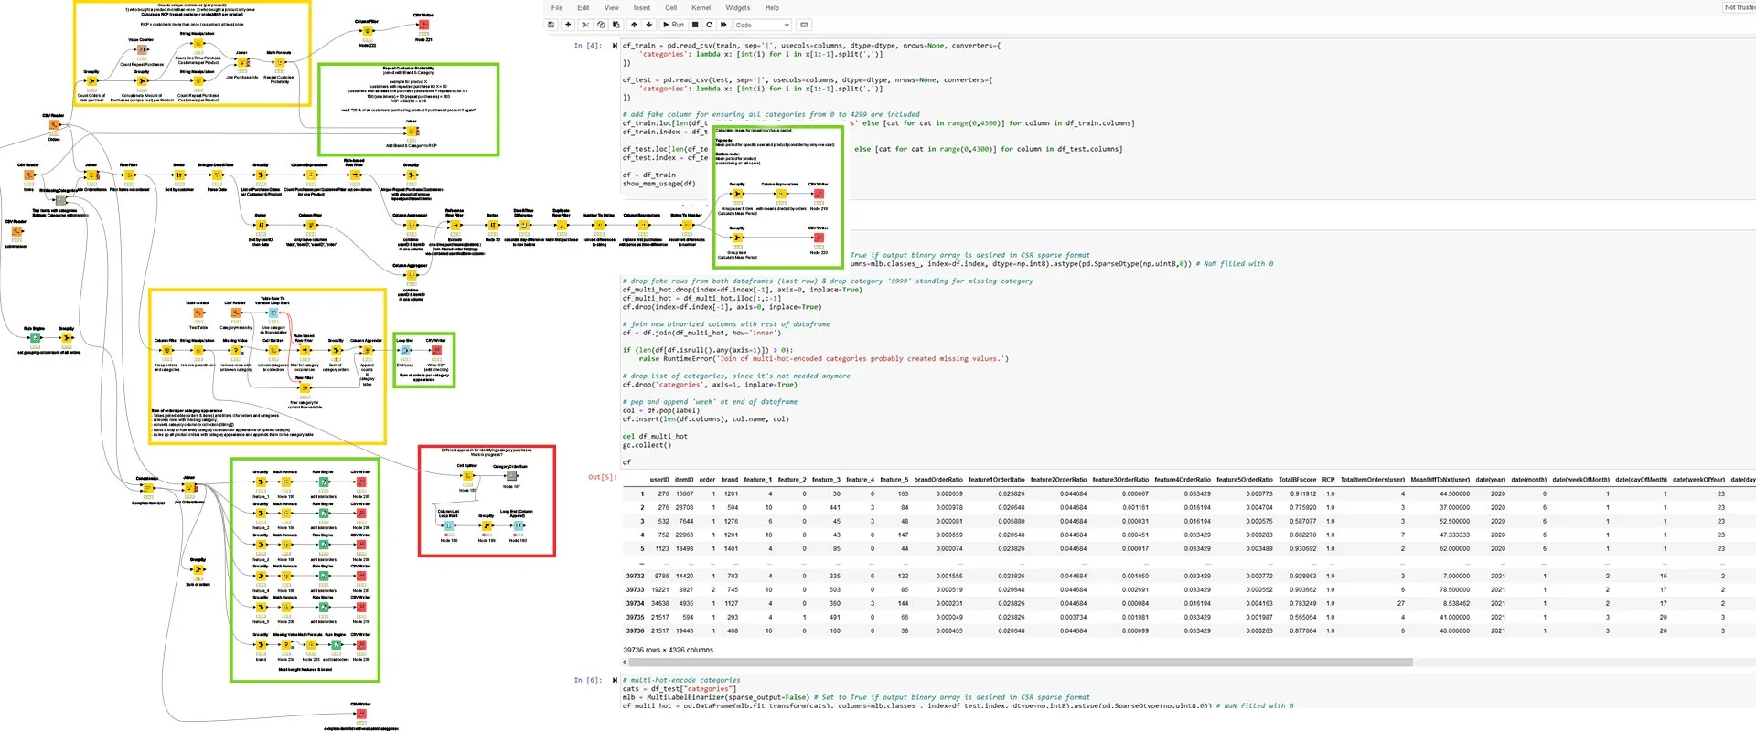Copy selected cells in the notebook toolbar
The image size is (1756, 731).
tap(601, 25)
